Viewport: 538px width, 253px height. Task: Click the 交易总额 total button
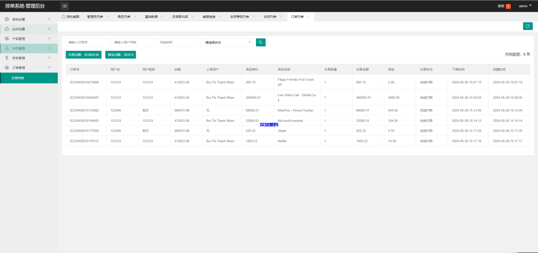[84, 55]
